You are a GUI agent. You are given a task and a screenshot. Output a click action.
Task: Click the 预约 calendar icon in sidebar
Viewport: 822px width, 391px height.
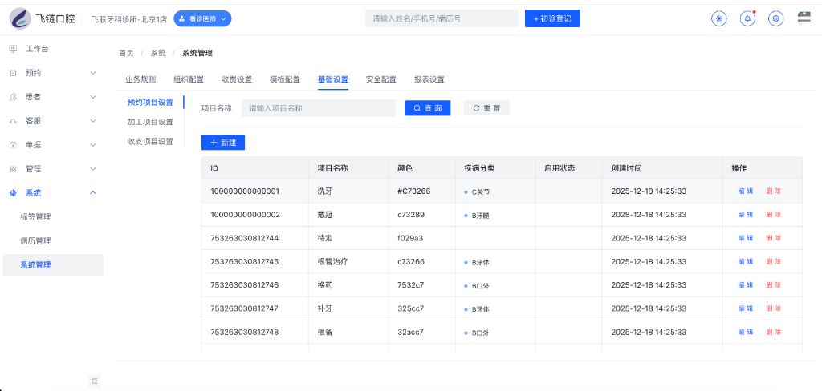click(14, 73)
